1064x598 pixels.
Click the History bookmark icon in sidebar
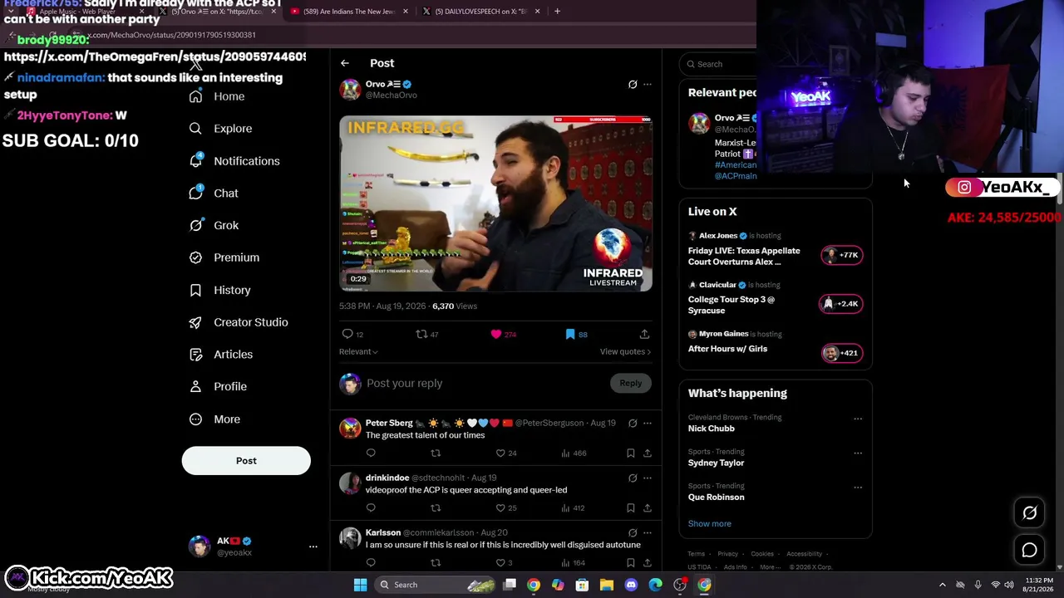pyautogui.click(x=195, y=290)
